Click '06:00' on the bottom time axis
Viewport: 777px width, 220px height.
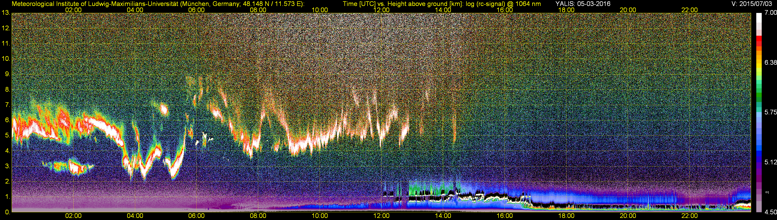[x=196, y=216]
